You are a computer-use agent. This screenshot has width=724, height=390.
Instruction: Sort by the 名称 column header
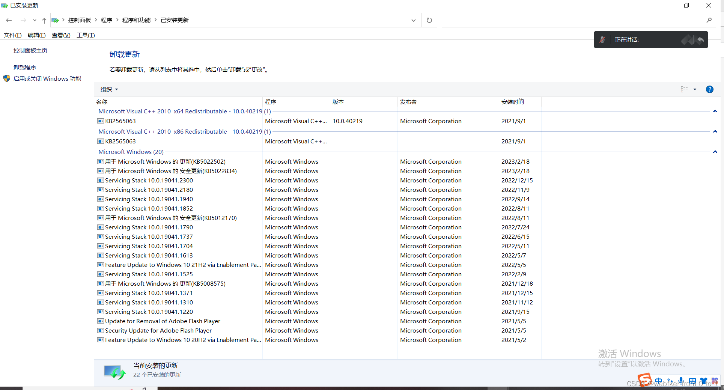[178, 102]
